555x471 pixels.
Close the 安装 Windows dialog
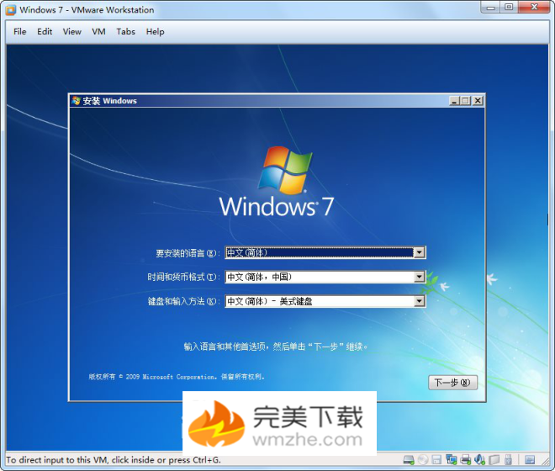478,101
